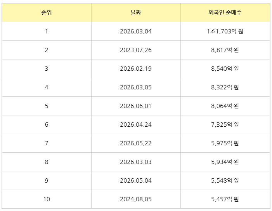The width and height of the screenshot is (272, 211).
Task: Select the date cell 2026.03.04
Action: pyautogui.click(x=136, y=31)
